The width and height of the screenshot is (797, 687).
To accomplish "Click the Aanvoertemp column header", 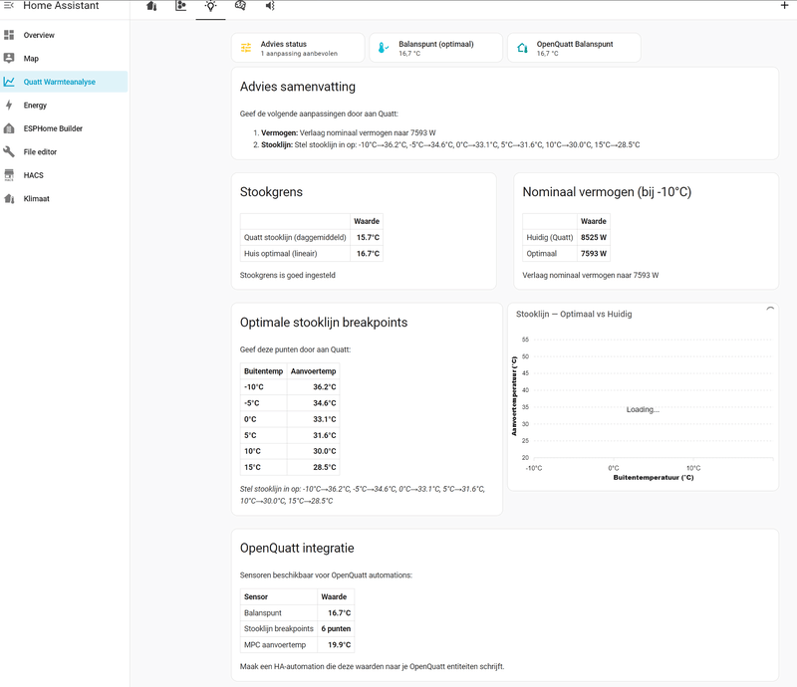I will (x=313, y=371).
